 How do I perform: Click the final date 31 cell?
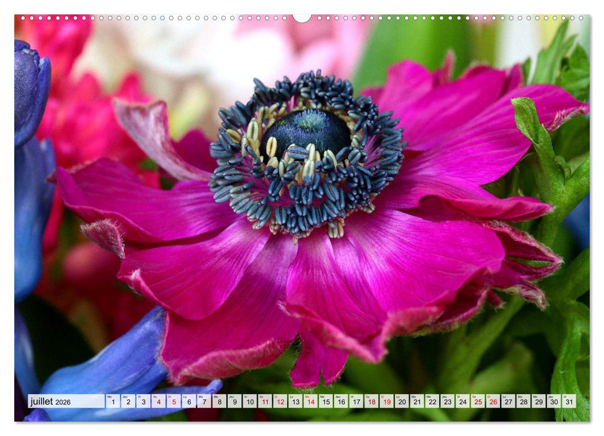(x=569, y=402)
